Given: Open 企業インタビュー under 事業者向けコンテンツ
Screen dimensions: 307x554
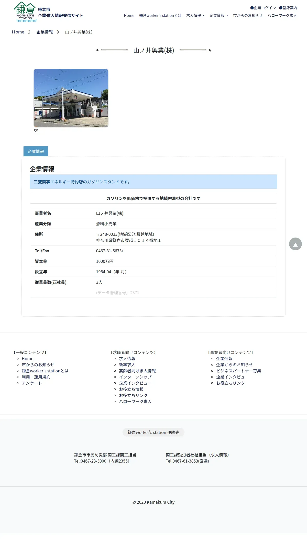Looking at the screenshot, I should click(x=233, y=377).
